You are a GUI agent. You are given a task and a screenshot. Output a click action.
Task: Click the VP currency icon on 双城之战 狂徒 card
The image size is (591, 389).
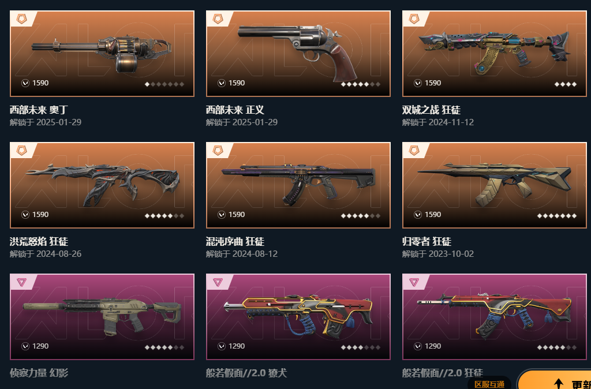418,83
